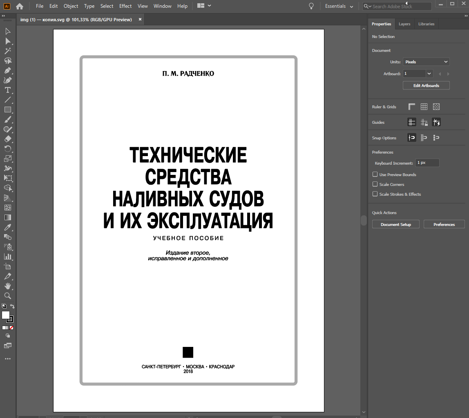Select the Direct Selection tool
The width and height of the screenshot is (469, 418).
(7, 41)
